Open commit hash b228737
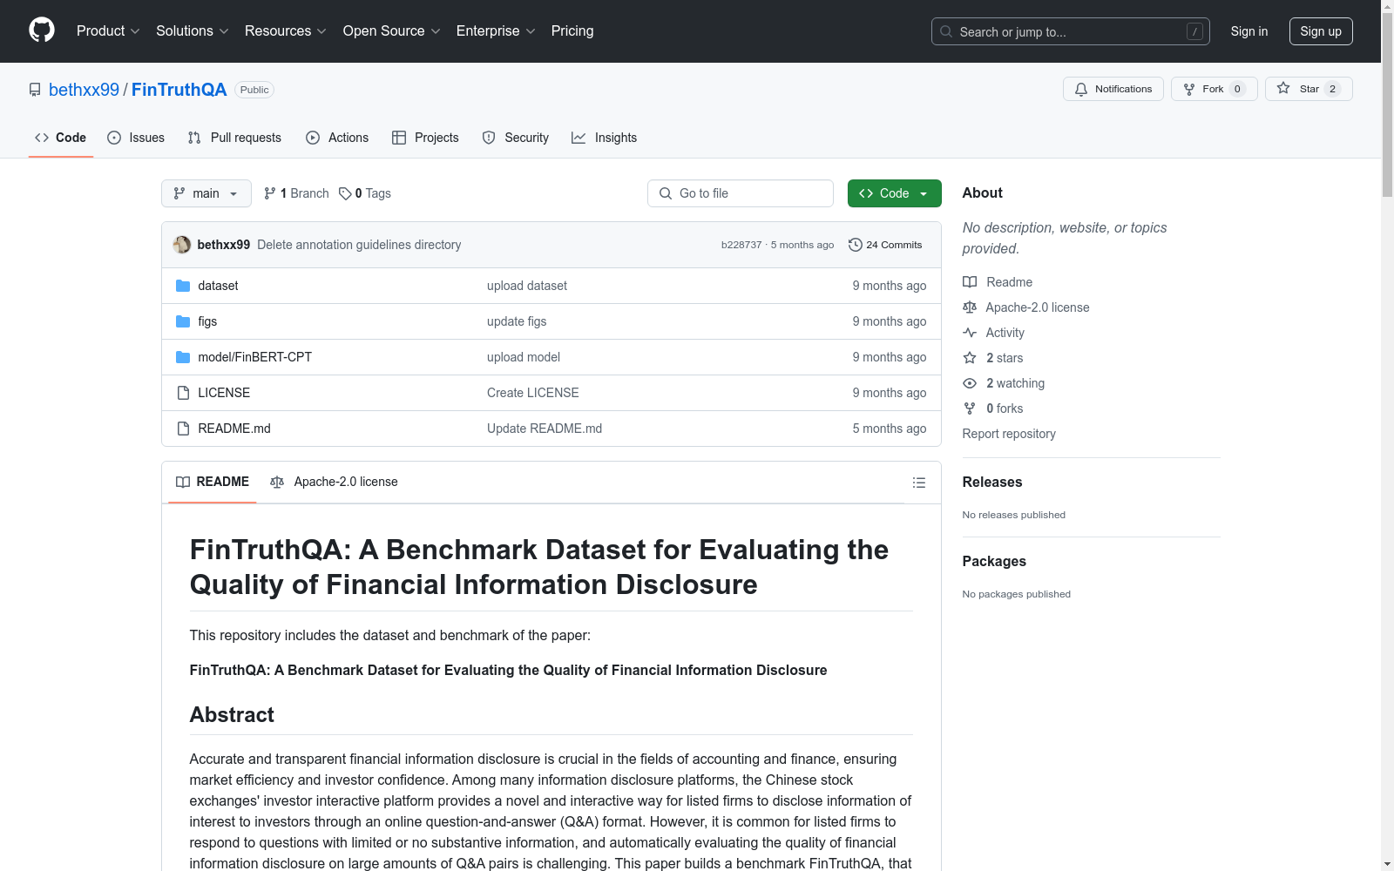This screenshot has height=871, width=1394. (741, 245)
